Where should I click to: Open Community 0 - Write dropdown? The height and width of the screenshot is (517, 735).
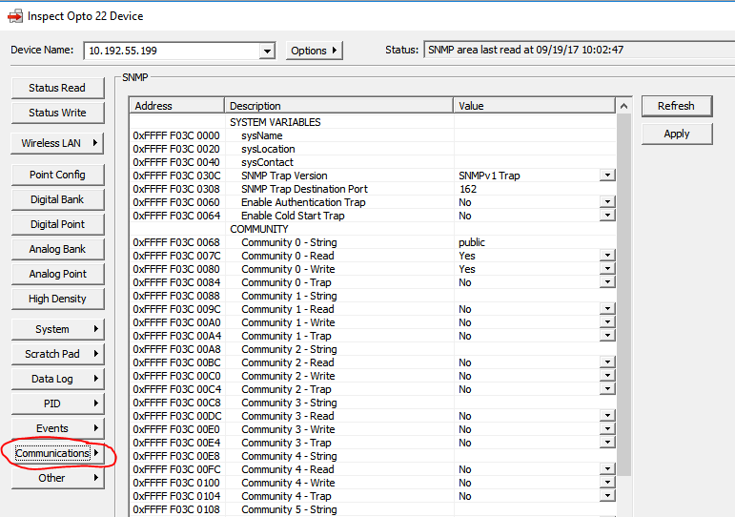(607, 269)
